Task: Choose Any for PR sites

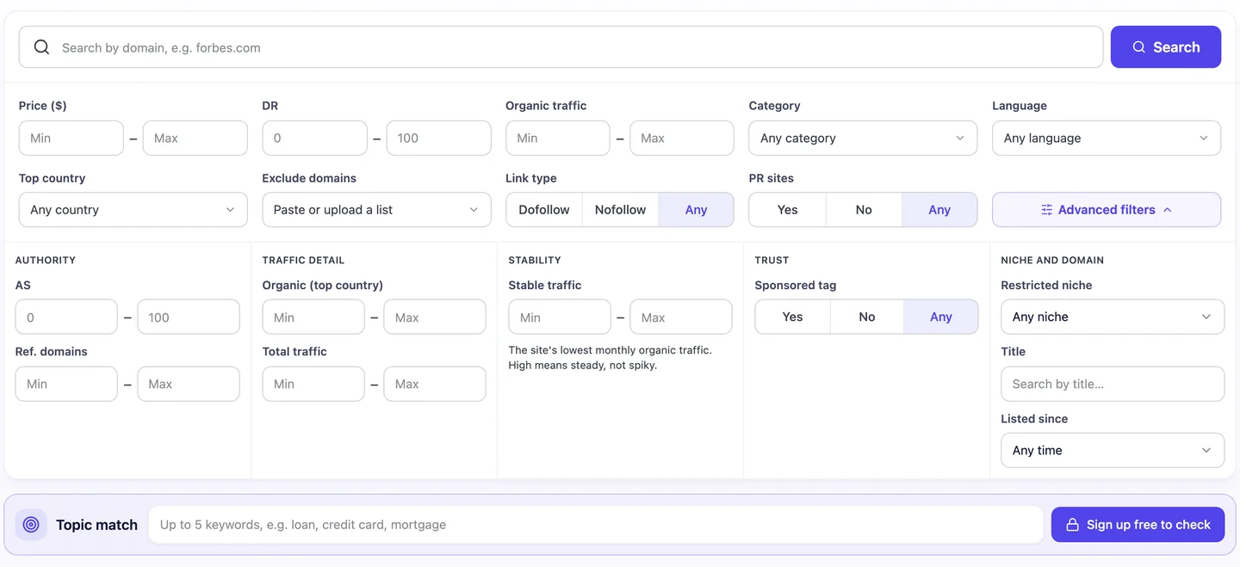Action: coord(939,210)
